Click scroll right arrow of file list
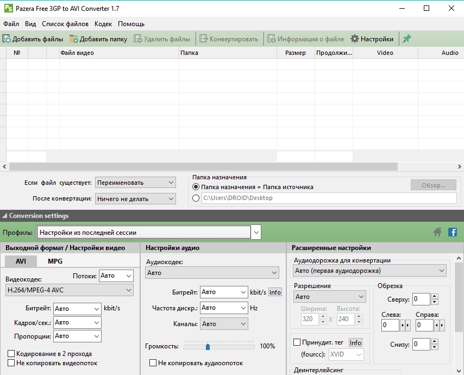The image size is (464, 375). (x=459, y=167)
